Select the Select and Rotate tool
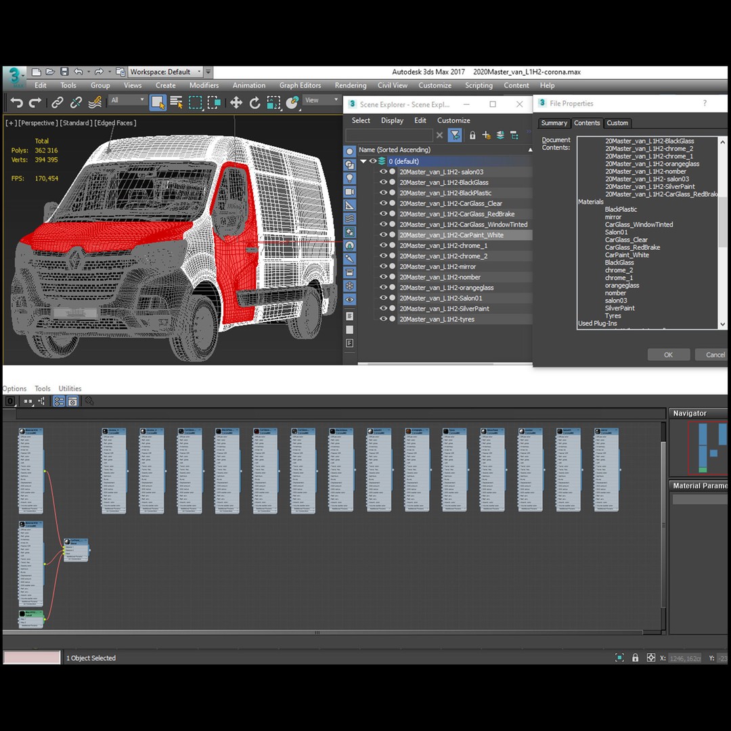The width and height of the screenshot is (731, 731). click(x=254, y=102)
